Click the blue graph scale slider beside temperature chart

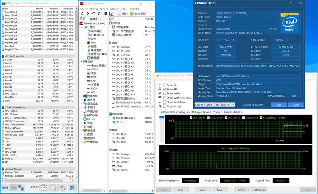[x=162, y=117]
